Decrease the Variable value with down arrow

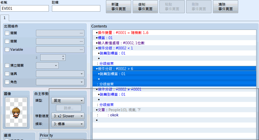click(63, 59)
